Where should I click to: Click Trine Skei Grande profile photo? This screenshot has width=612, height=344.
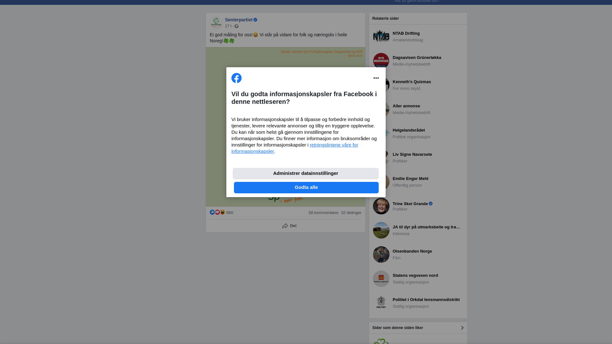[381, 206]
